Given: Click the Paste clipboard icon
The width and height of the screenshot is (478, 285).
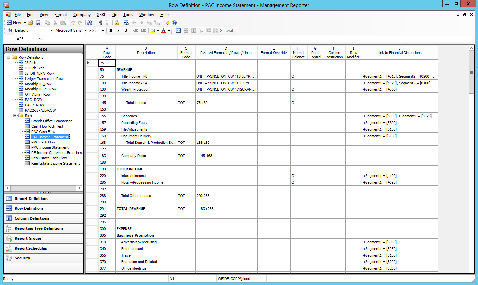Looking at the screenshot, I should pyautogui.click(x=63, y=23).
